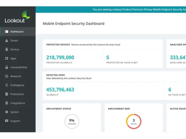Click the Protections book icon
The image size is (186, 139).
pos(7,94)
